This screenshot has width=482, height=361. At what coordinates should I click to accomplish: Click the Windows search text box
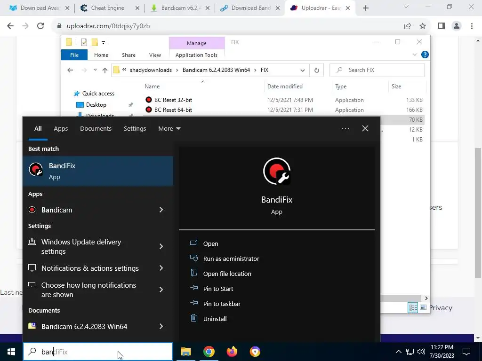coord(98,352)
